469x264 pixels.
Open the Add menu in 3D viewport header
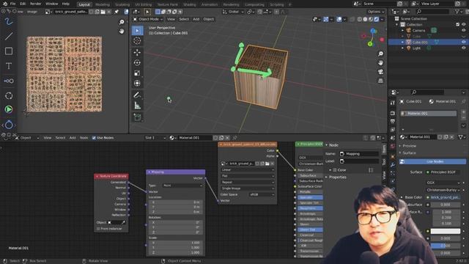pyautogui.click(x=196, y=19)
